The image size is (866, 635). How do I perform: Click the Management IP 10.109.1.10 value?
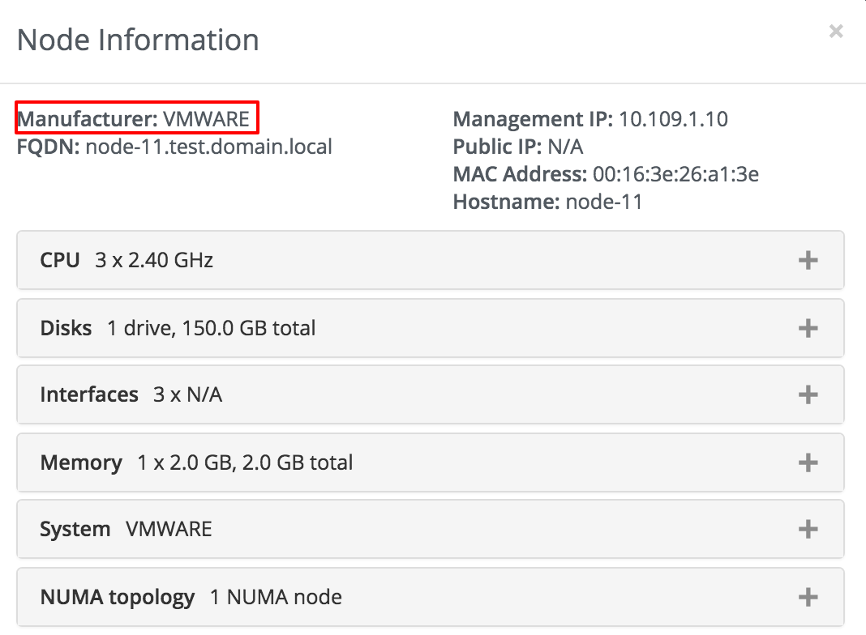click(673, 119)
